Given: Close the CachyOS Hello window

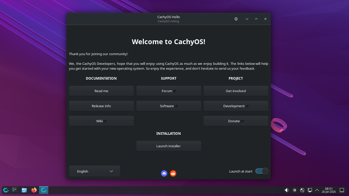Looking at the screenshot, I should 265,19.
